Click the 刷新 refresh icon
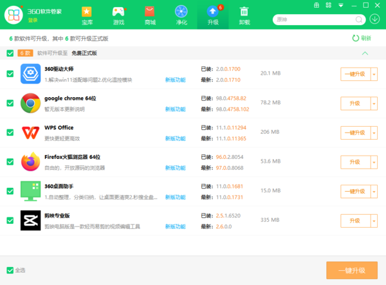This screenshot has height=285, width=386. (355, 38)
